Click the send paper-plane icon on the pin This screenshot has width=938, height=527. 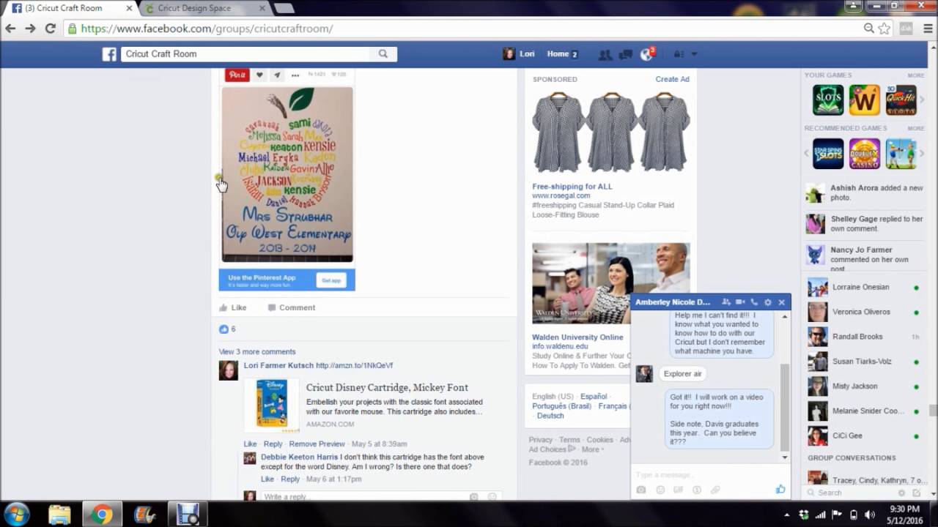[x=277, y=75]
